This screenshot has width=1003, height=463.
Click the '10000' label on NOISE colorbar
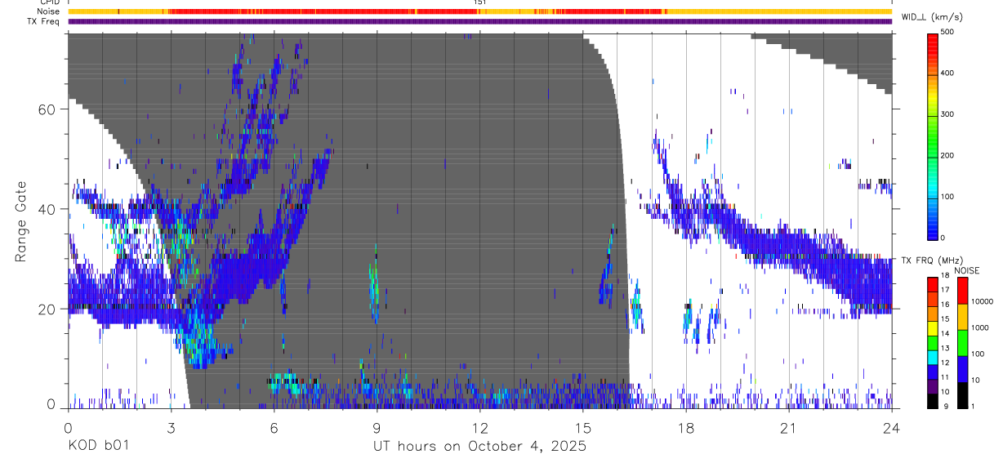pos(982,301)
